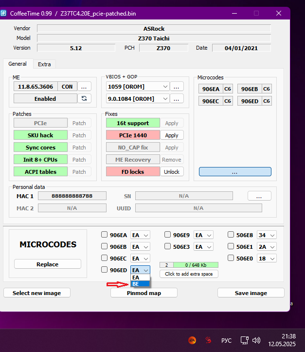The width and height of the screenshot is (305, 352).
Task: Open GOP row ellipsis button
Action: [x=177, y=98]
